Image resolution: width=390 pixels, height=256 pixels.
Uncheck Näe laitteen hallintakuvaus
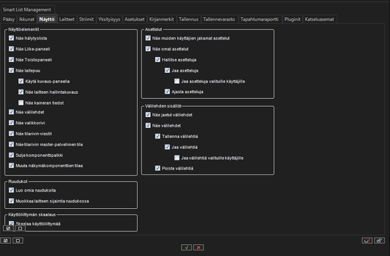pyautogui.click(x=21, y=92)
